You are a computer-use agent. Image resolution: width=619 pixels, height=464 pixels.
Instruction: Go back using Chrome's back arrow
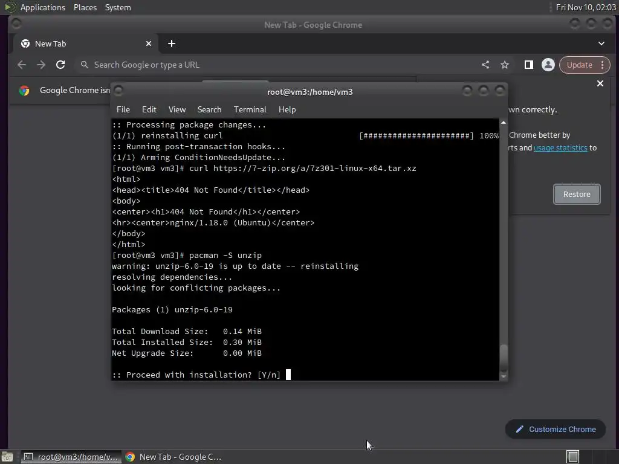[x=22, y=65]
